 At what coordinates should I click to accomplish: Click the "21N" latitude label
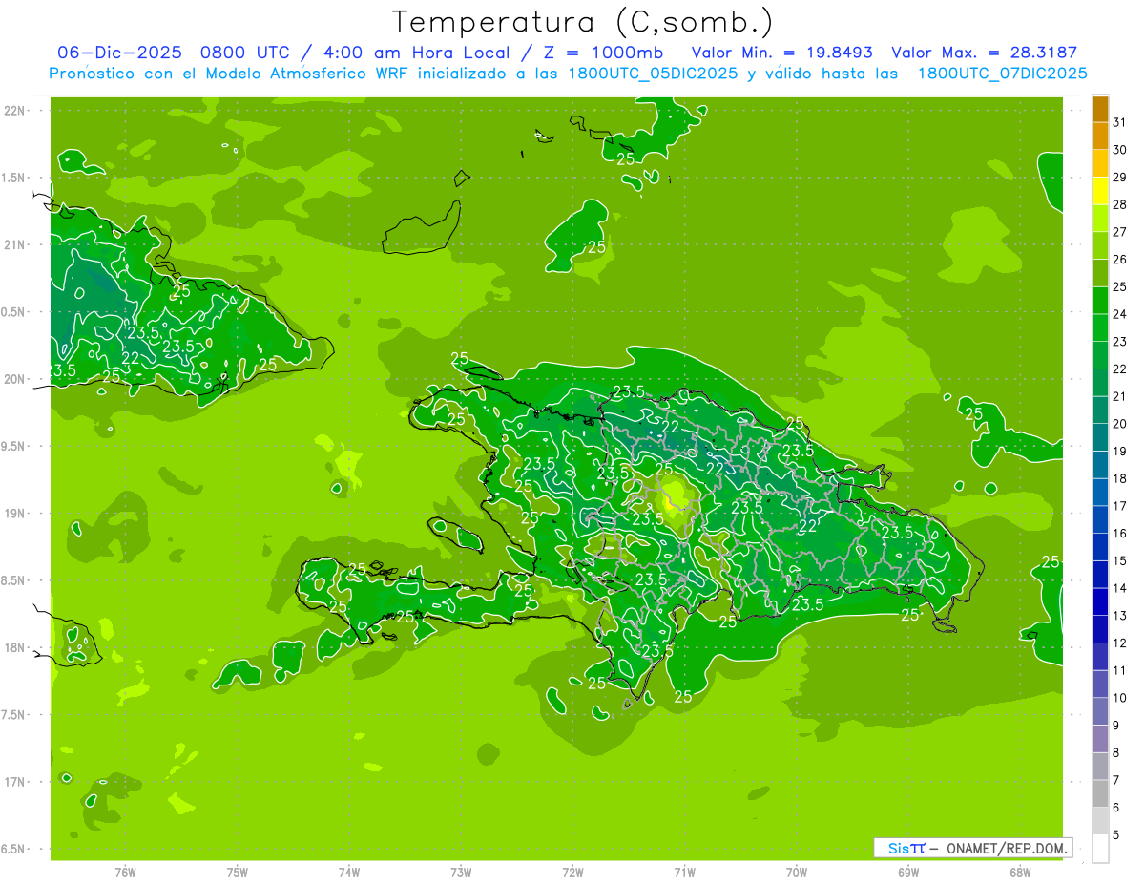click(x=15, y=244)
